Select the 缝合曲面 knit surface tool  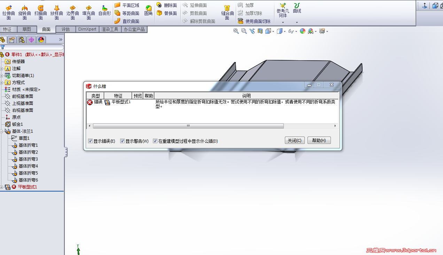[227, 13]
